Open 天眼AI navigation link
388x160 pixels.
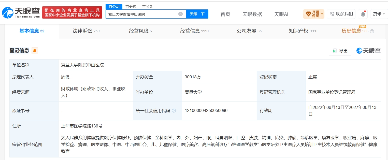click(281, 14)
